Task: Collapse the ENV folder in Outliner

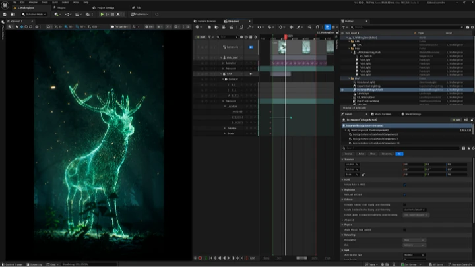Action: pos(349,78)
